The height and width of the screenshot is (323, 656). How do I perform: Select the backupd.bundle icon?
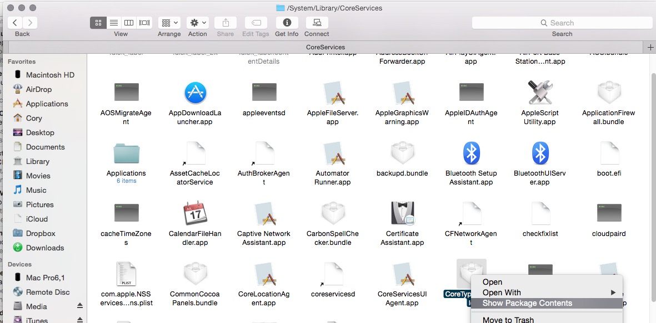[x=402, y=153]
